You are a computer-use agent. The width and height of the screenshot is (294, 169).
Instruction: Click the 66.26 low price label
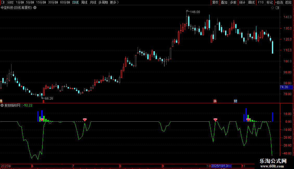tap(49, 99)
